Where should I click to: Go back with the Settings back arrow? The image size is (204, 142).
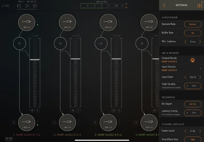164,5
